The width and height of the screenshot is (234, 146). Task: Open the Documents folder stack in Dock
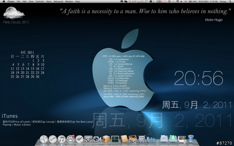tap(164, 139)
